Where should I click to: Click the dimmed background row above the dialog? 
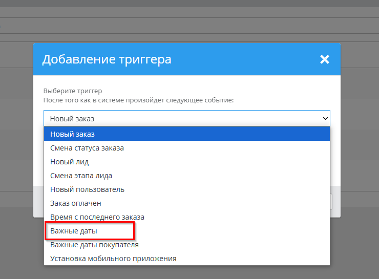189,26
